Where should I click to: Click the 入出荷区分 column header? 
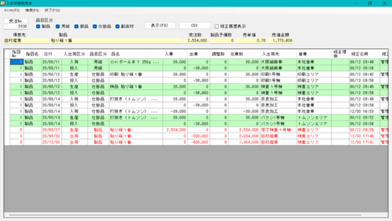click(75, 54)
